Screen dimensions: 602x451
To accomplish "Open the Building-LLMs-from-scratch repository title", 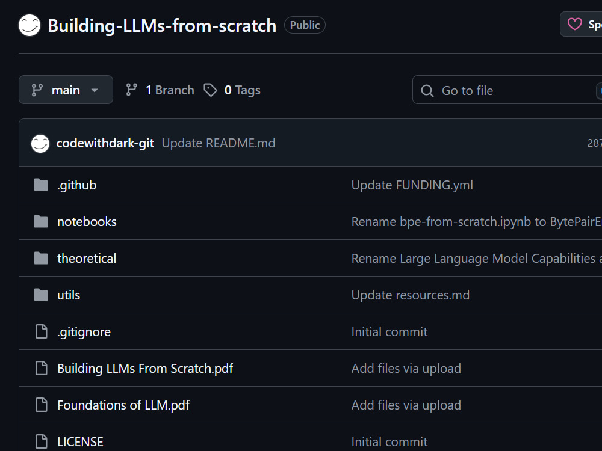I will [x=162, y=26].
